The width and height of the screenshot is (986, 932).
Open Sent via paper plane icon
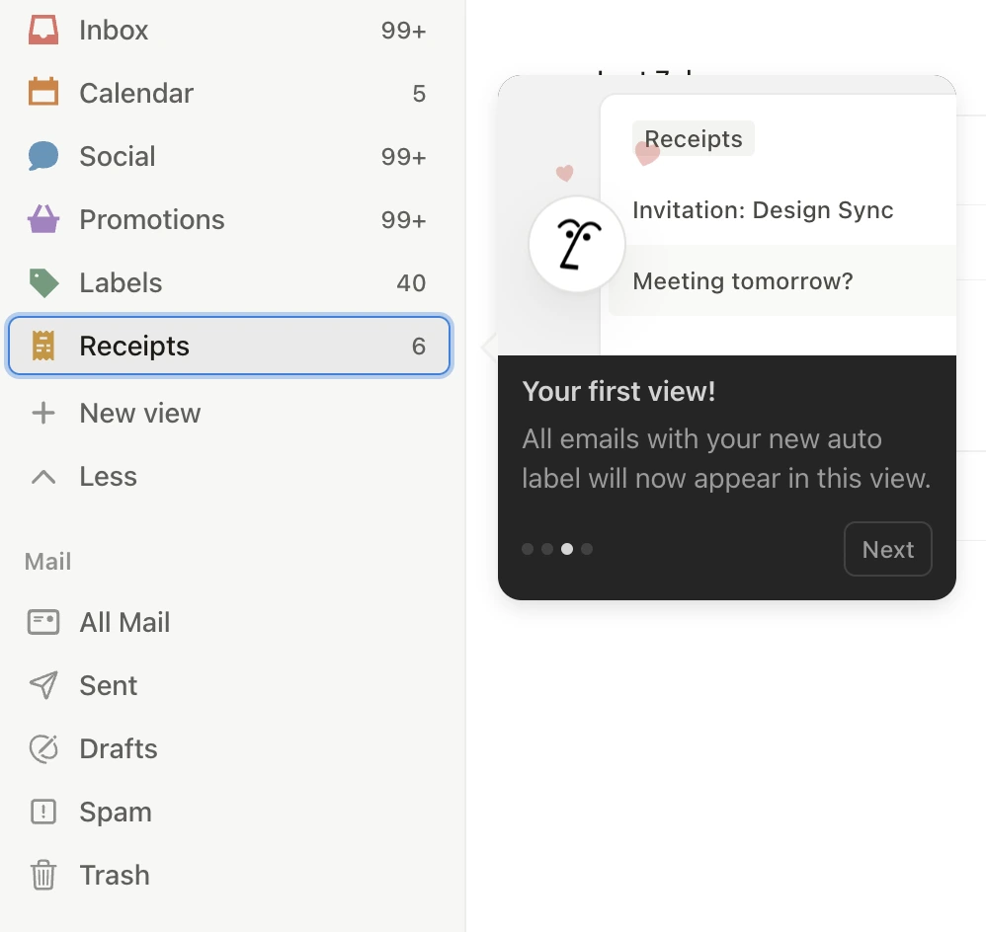tap(43, 685)
